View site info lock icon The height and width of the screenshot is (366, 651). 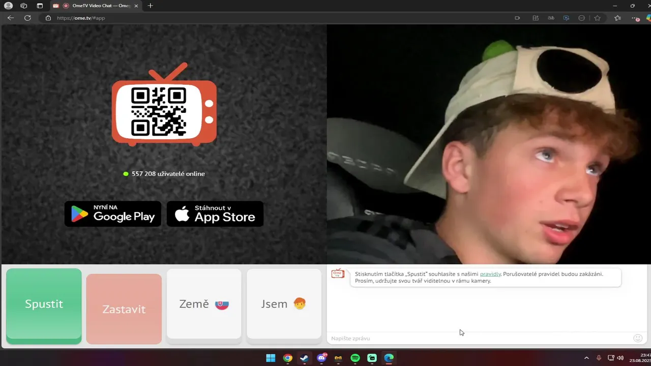click(48, 18)
